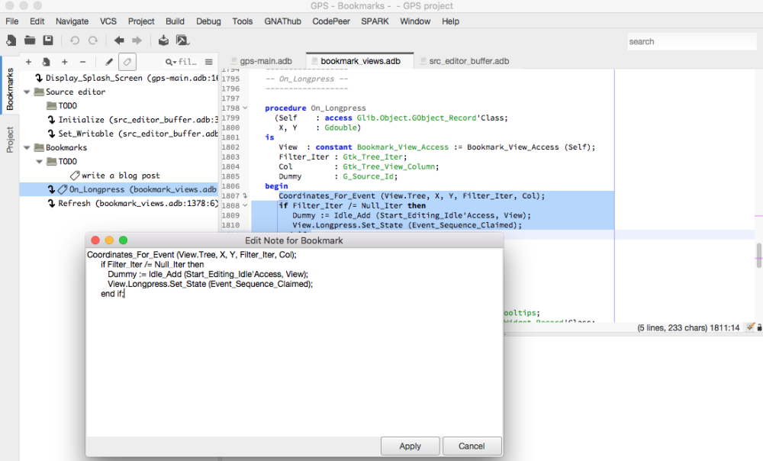
Task: Save the file with the floppy disk icon
Action: (48, 40)
